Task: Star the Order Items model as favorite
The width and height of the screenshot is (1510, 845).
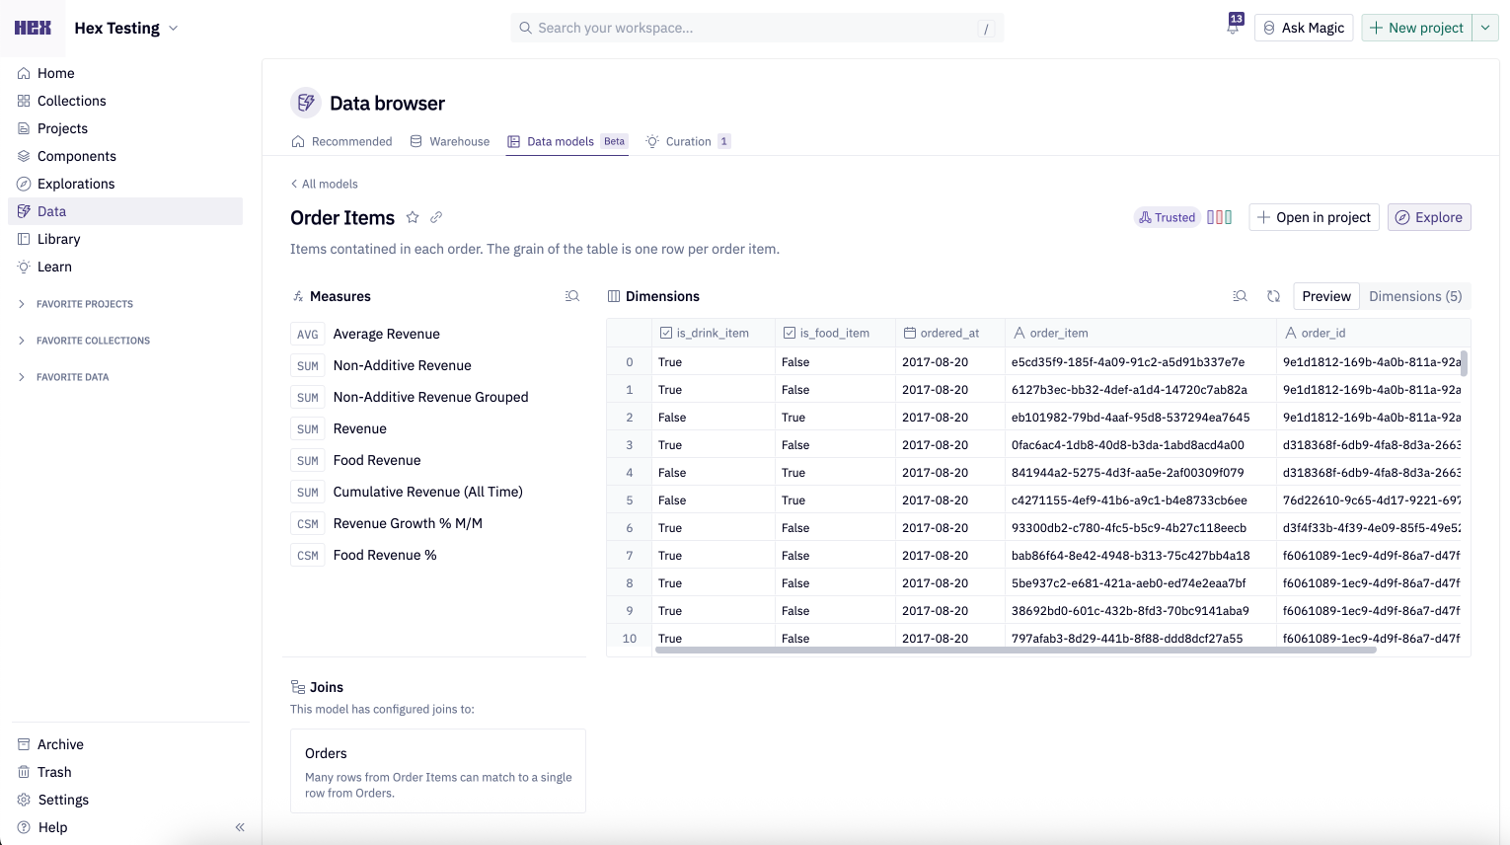Action: 413,217
